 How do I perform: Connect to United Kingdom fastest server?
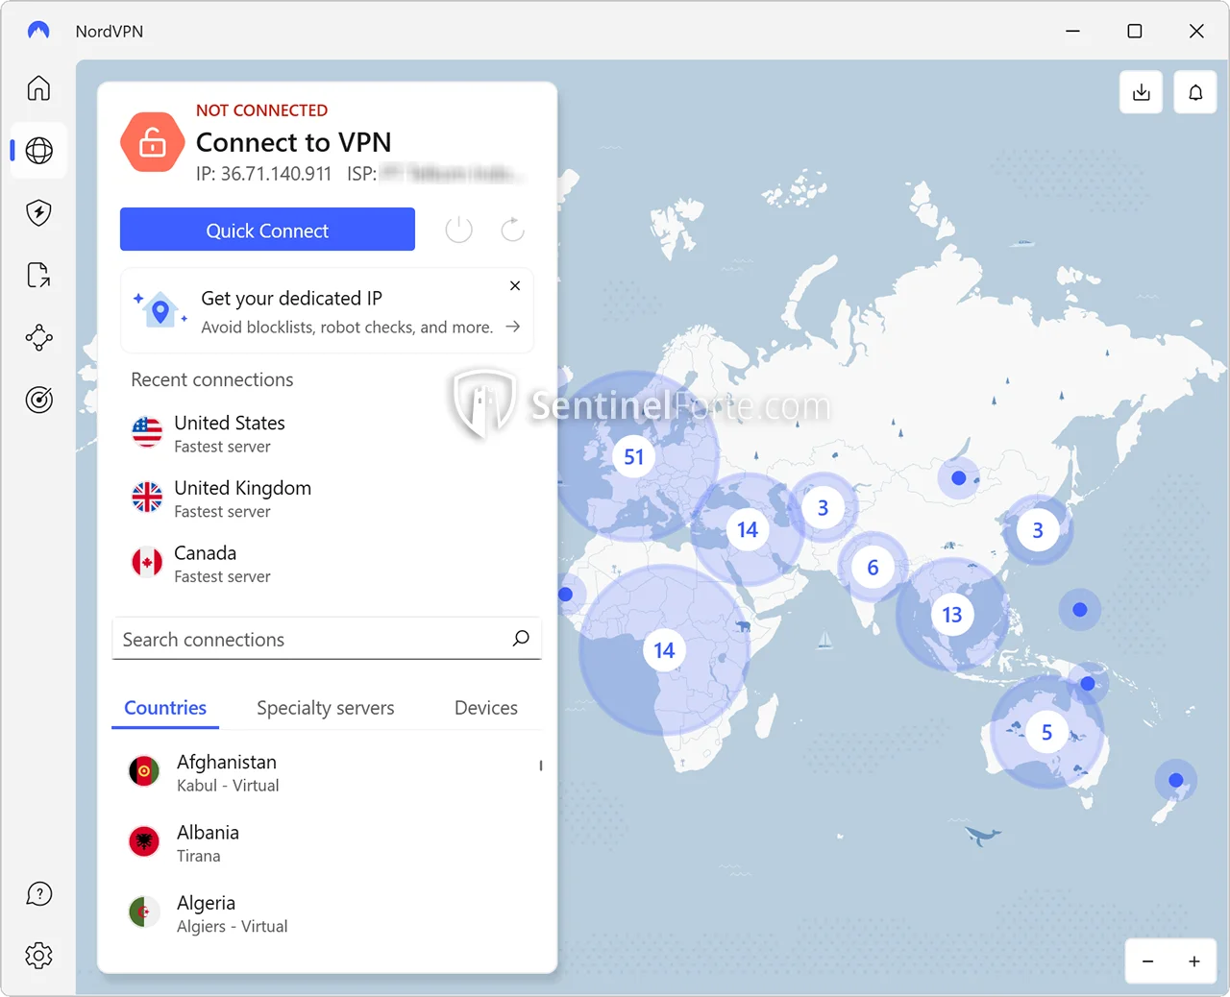pos(327,498)
